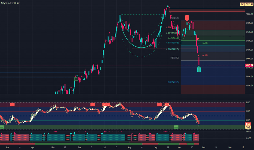Viewport: 254px width, 150px height.
Task: Click the yellow RSI value label 25.47
Action: pos(248,127)
